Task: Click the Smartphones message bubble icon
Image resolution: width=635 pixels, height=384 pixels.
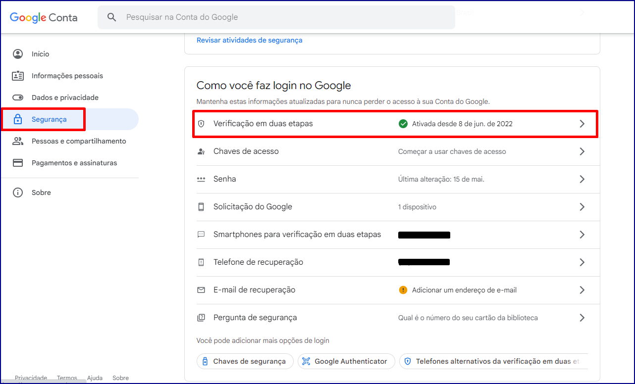Action: [201, 235]
